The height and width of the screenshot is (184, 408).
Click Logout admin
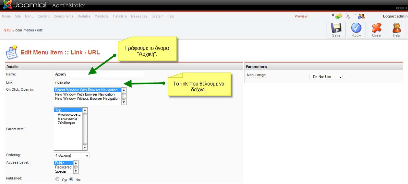point(395,16)
